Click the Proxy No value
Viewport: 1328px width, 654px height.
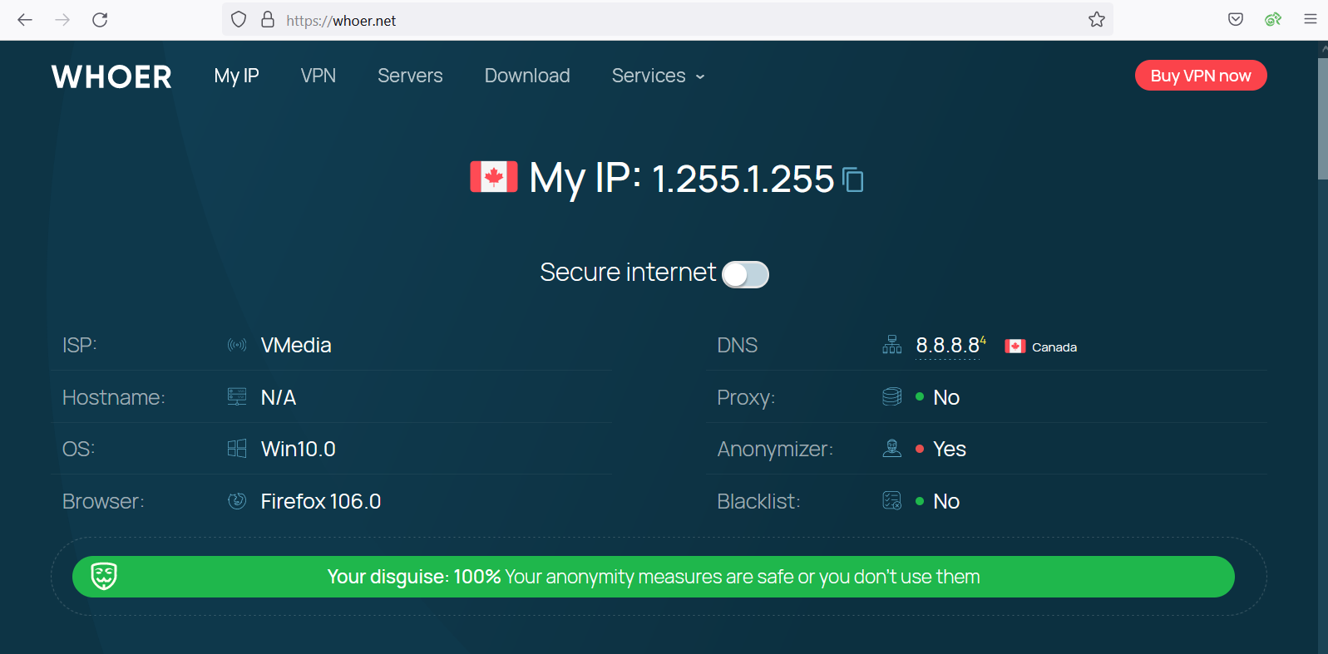click(x=946, y=397)
